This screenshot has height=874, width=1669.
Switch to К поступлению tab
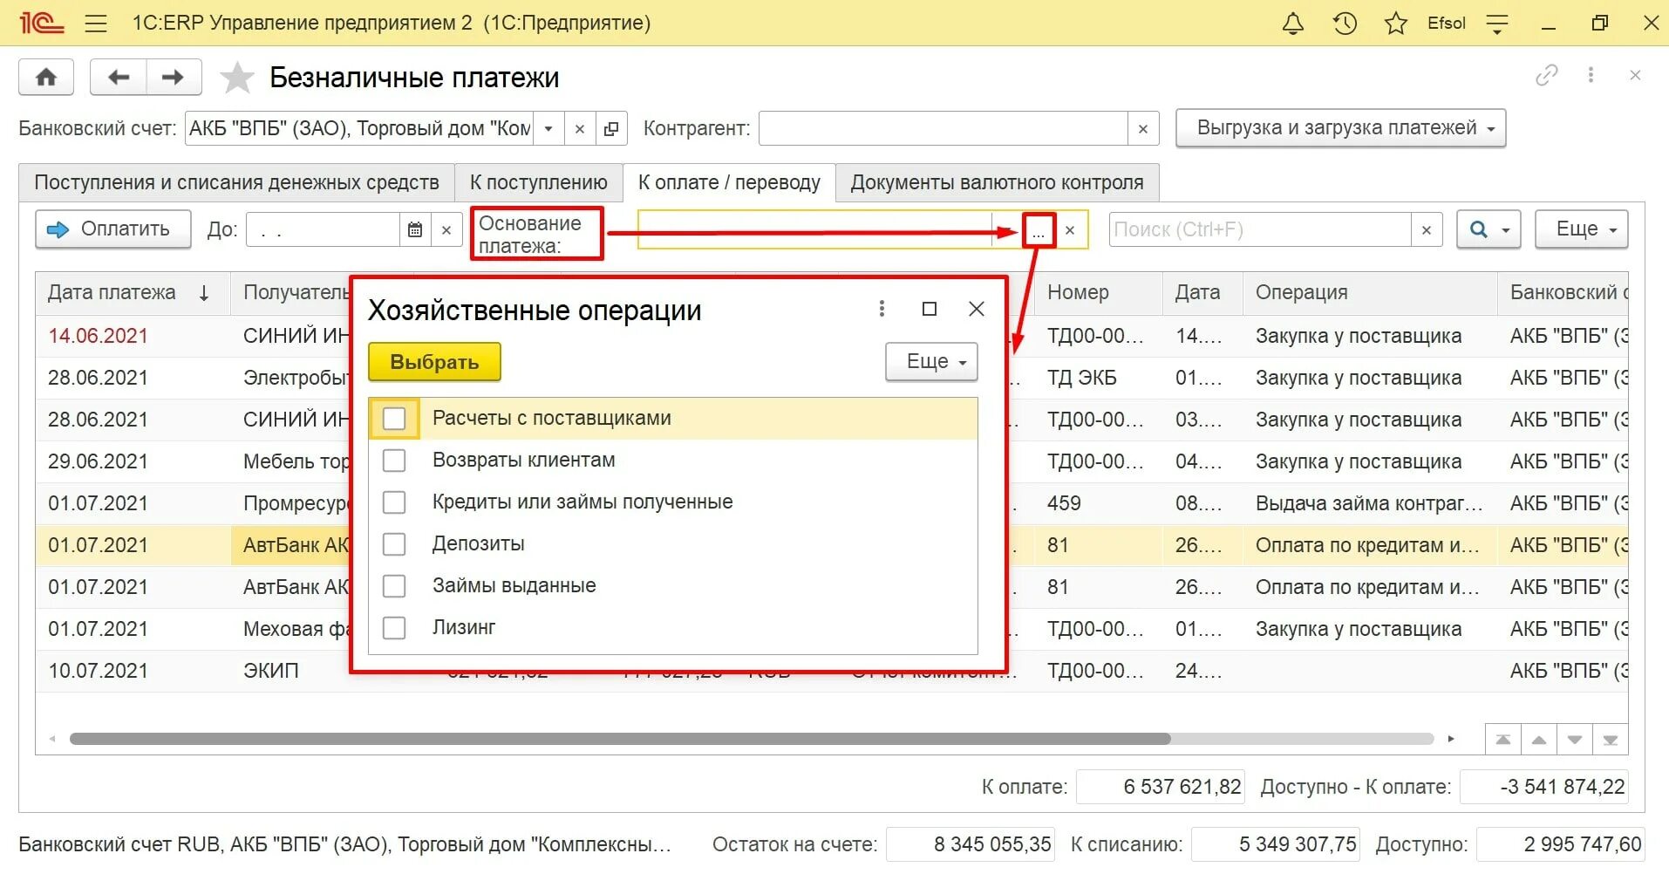pos(538,182)
